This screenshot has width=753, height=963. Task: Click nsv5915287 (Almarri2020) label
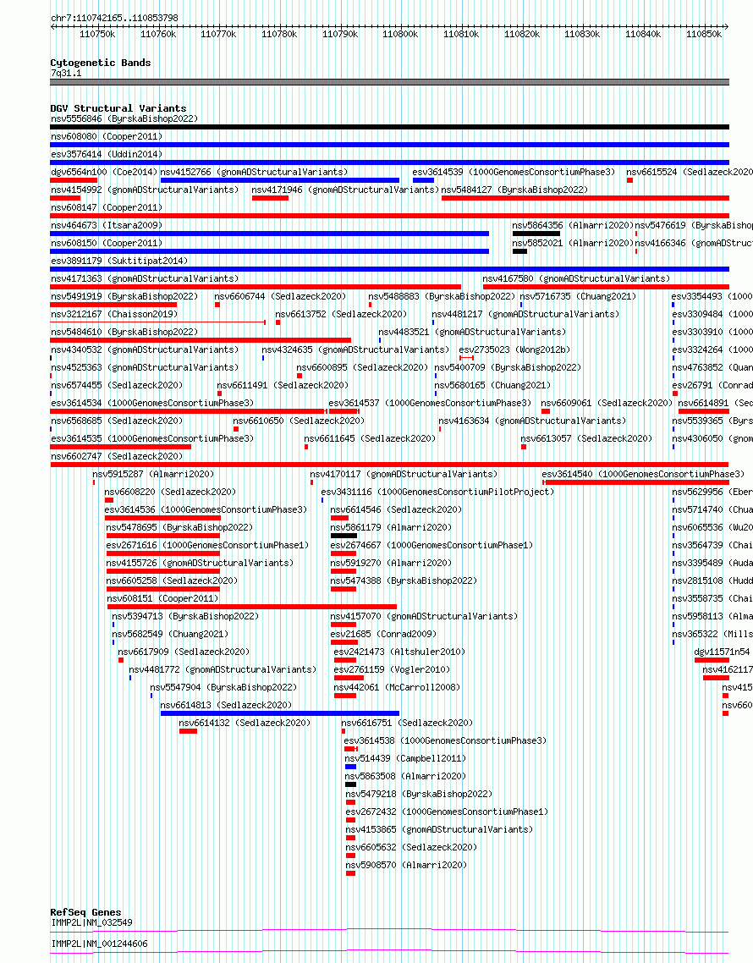[153, 475]
